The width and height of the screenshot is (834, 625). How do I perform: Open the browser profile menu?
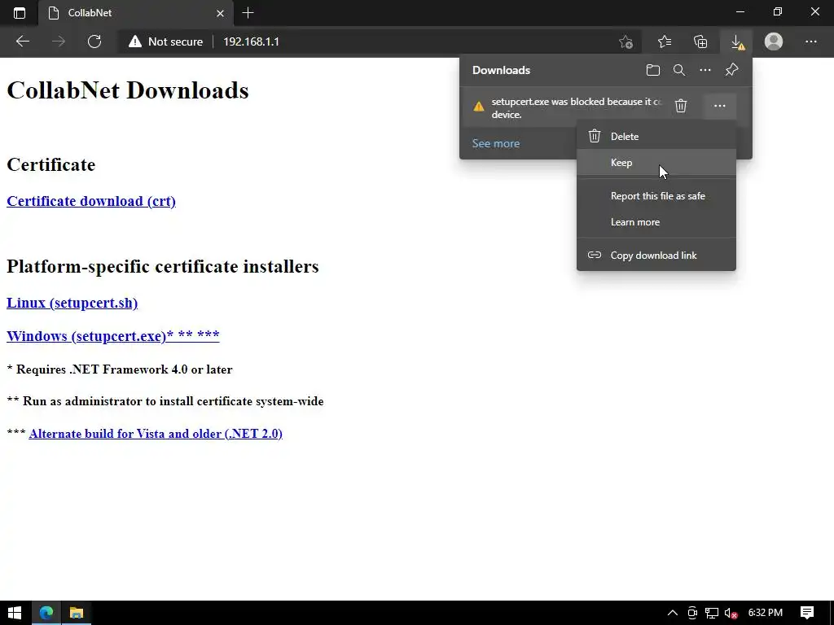(774, 42)
